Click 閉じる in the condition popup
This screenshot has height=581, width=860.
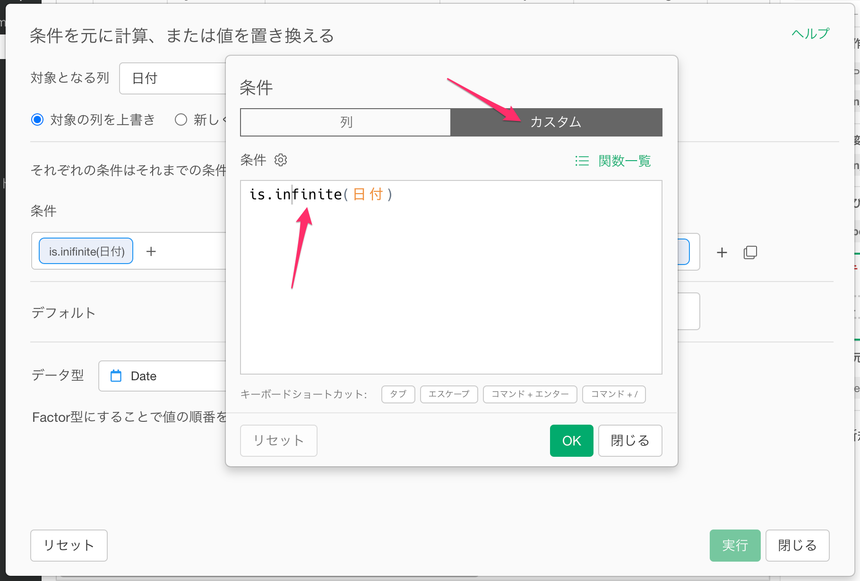pyautogui.click(x=629, y=441)
